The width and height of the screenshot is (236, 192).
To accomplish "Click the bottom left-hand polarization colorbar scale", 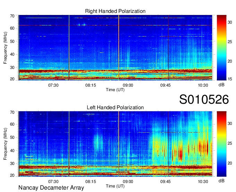I will [221, 144].
